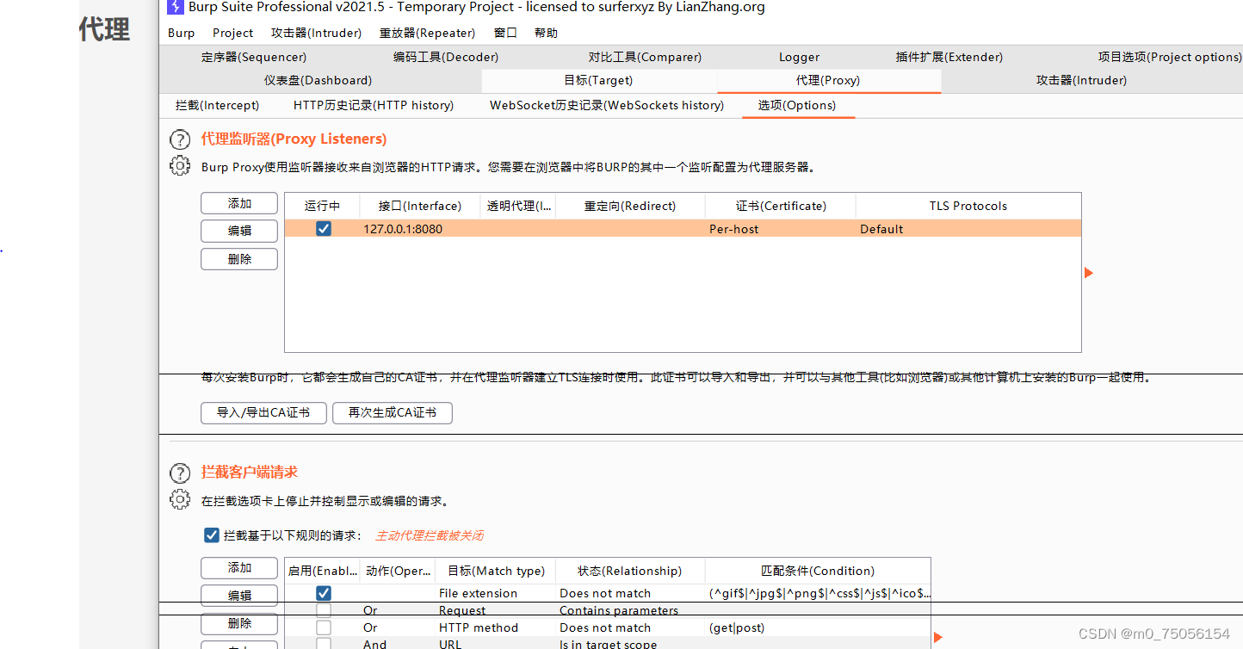Click the Burp Suite logo icon in title bar
This screenshot has height=649, width=1243.
175,8
